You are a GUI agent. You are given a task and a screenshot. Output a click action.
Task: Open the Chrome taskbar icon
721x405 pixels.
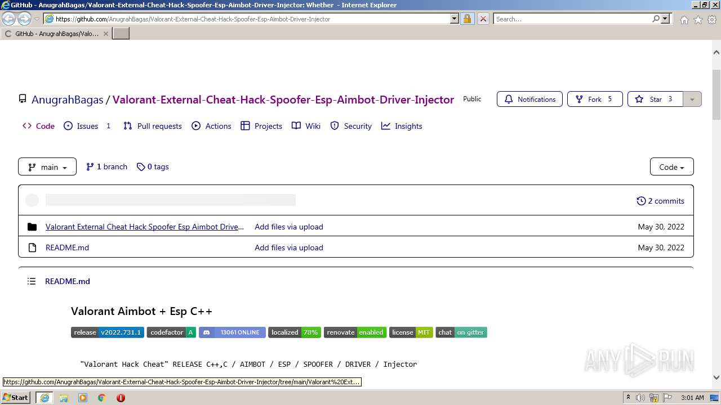[x=101, y=398]
